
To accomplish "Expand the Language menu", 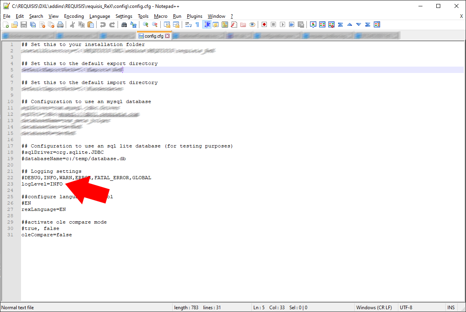I will [x=99, y=16].
